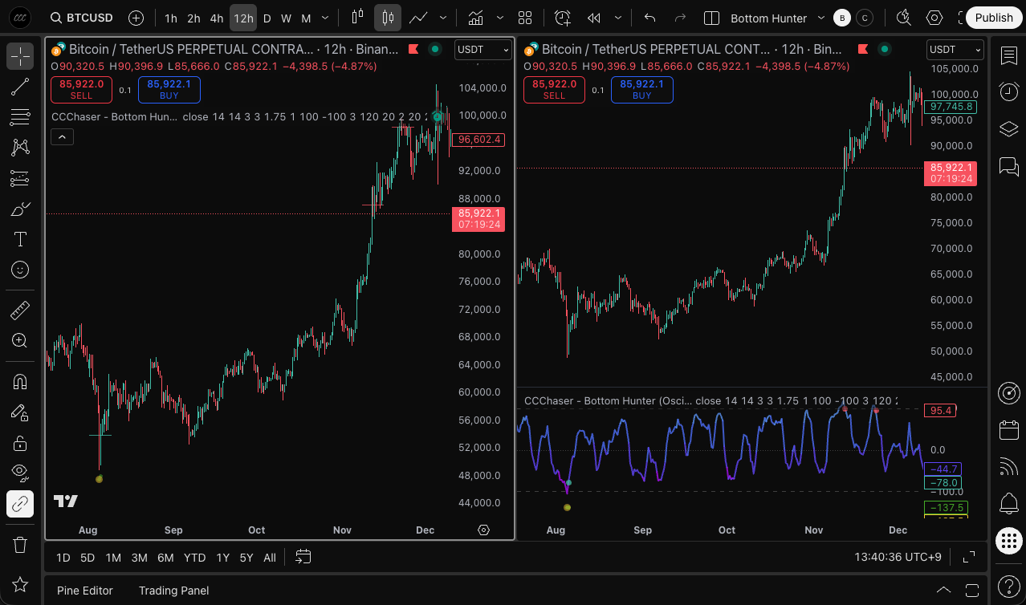Open the watchlist panel icon

coord(1008,55)
